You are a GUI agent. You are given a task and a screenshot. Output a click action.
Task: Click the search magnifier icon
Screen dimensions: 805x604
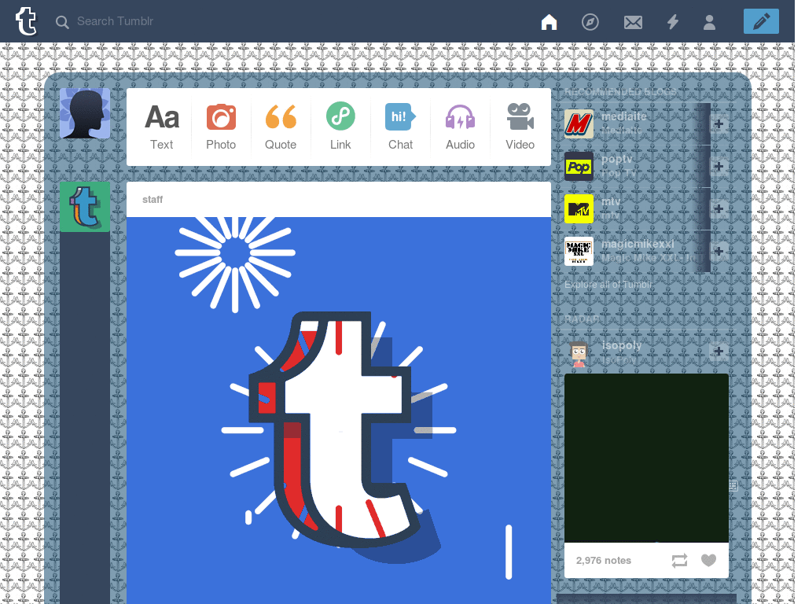pyautogui.click(x=62, y=22)
